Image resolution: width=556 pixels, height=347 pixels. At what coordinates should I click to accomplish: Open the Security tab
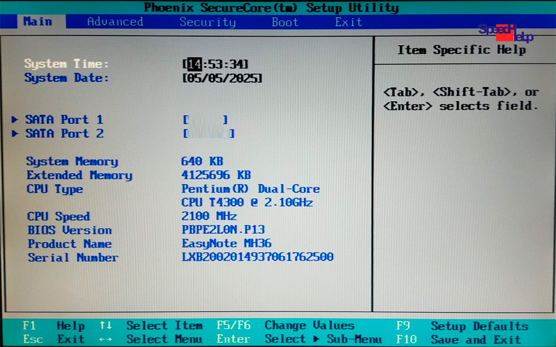coord(207,22)
